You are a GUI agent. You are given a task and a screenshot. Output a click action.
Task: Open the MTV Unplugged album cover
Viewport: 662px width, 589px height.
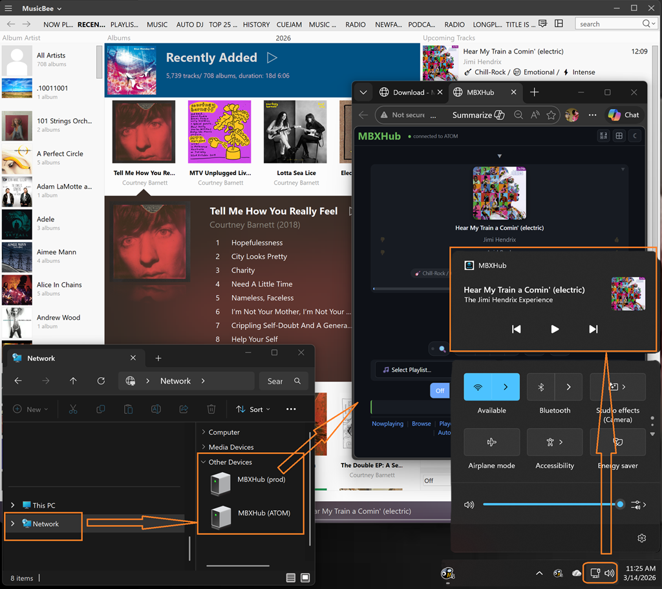coord(220,132)
